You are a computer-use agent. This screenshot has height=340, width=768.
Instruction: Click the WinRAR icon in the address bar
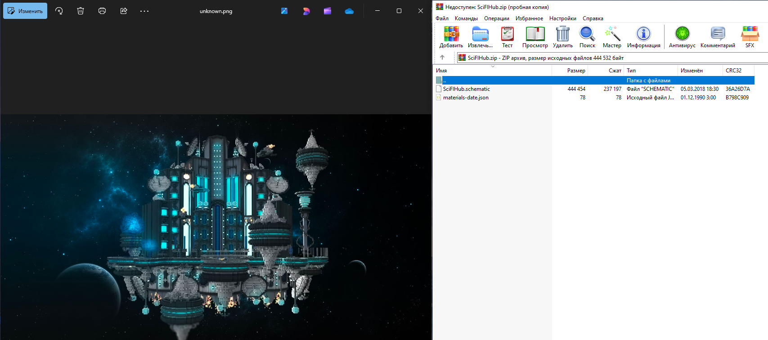[462, 58]
